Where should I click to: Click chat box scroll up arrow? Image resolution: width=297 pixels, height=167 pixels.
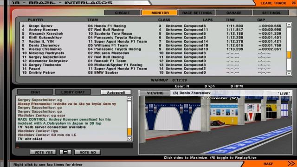tap(129, 98)
